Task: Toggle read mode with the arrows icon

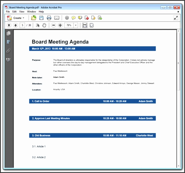Action: 176,18
